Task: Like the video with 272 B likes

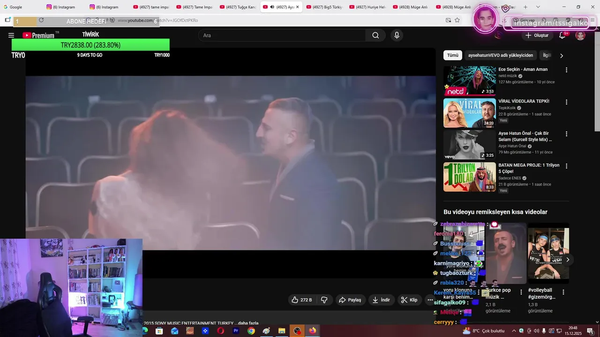Action: point(301,300)
